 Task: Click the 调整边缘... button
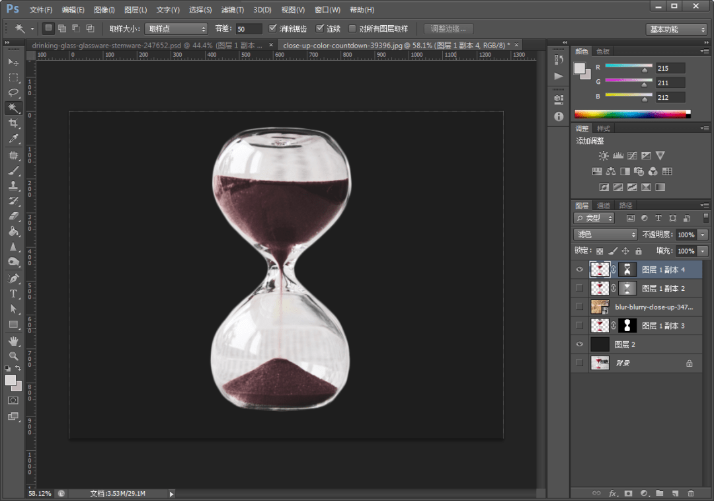[x=448, y=28]
